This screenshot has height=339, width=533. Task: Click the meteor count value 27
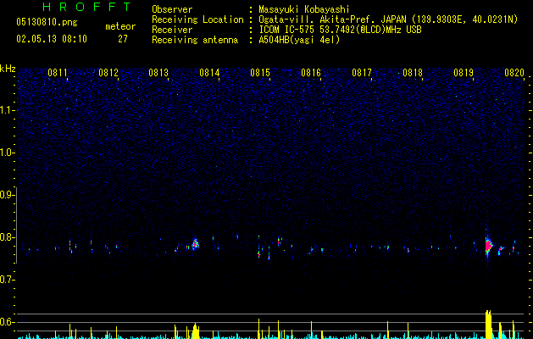123,39
